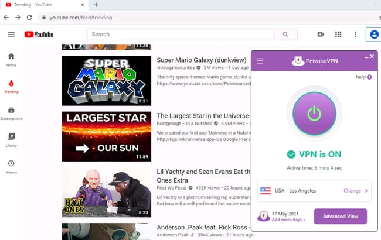Click the Advanced View button
The height and width of the screenshot is (240, 381).
340,217
